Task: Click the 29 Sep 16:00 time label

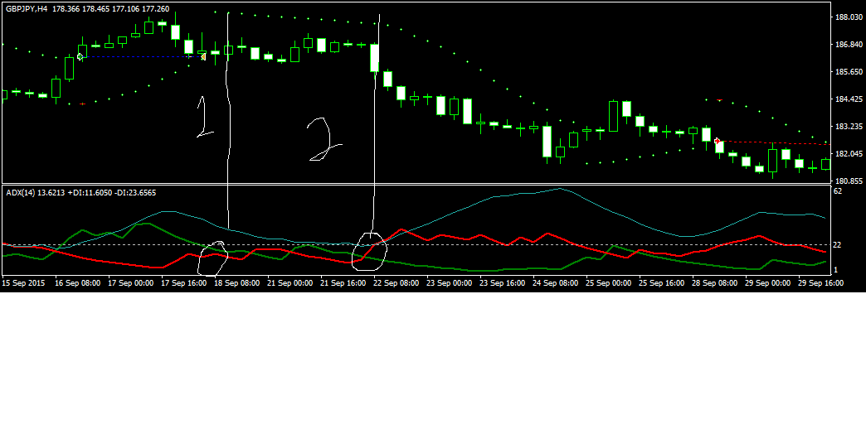Action: pyautogui.click(x=821, y=282)
